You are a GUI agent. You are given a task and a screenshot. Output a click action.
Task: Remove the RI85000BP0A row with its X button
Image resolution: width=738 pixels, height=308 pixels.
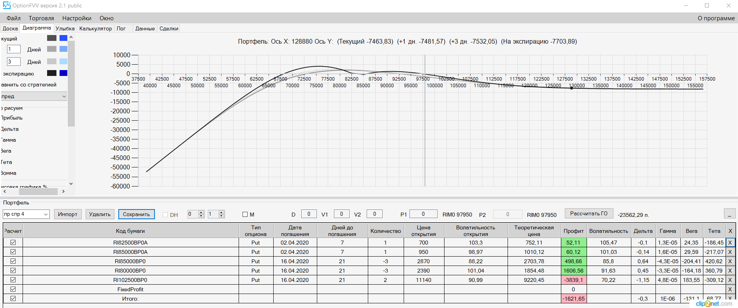pos(730,252)
